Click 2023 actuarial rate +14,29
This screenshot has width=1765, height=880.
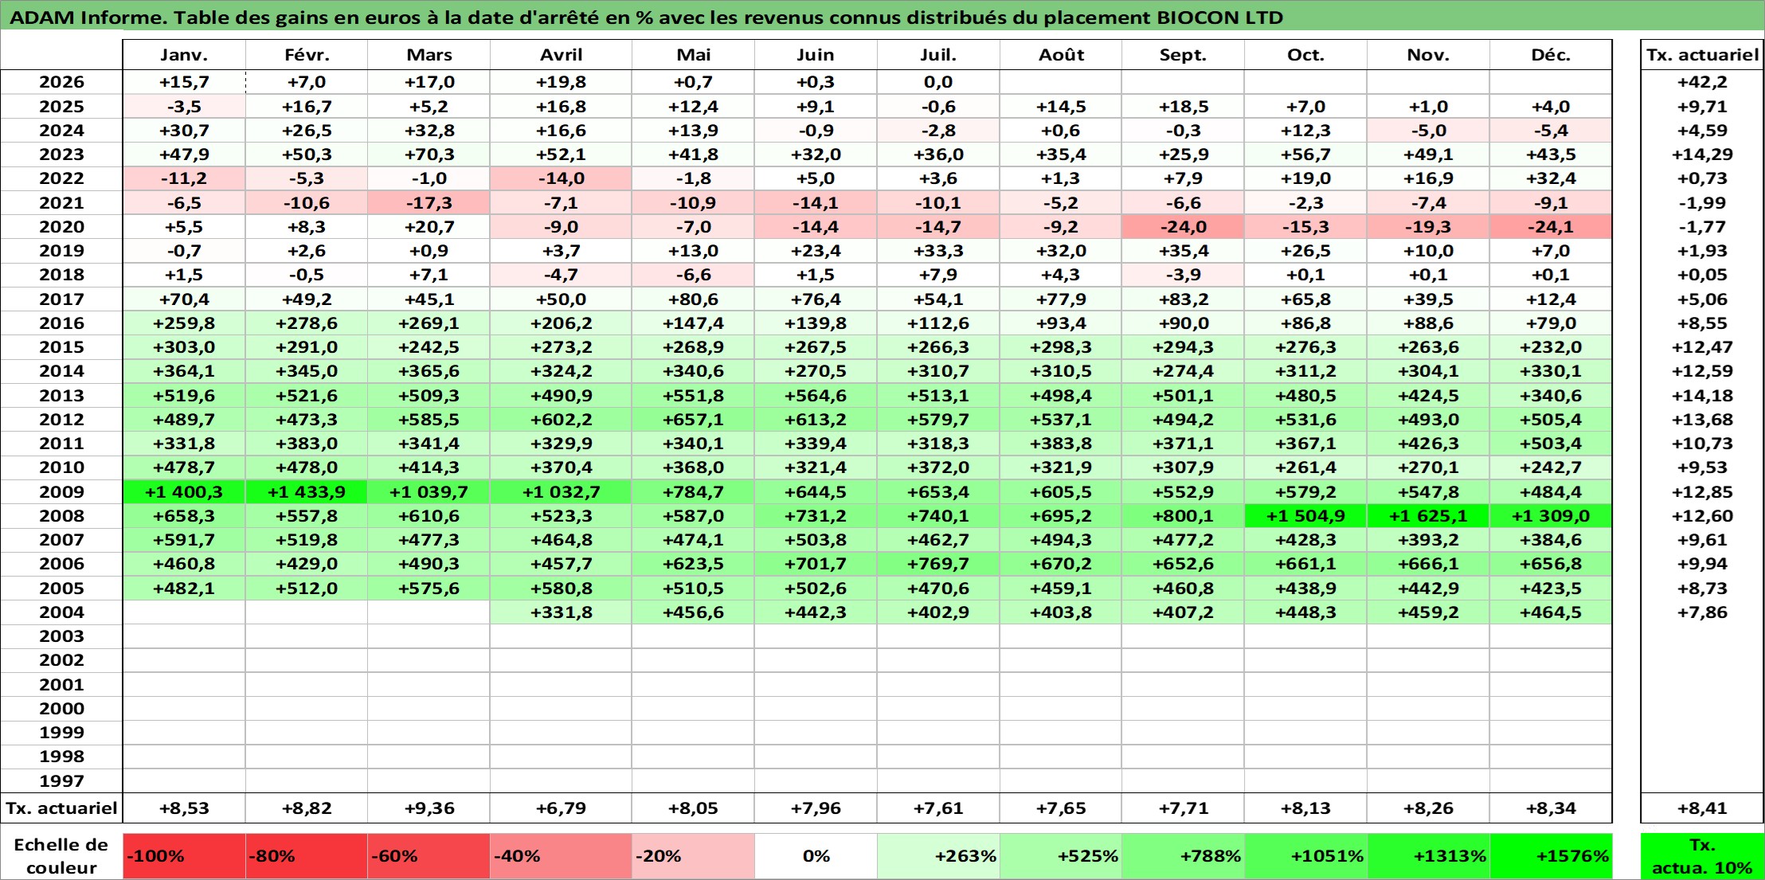1702,154
